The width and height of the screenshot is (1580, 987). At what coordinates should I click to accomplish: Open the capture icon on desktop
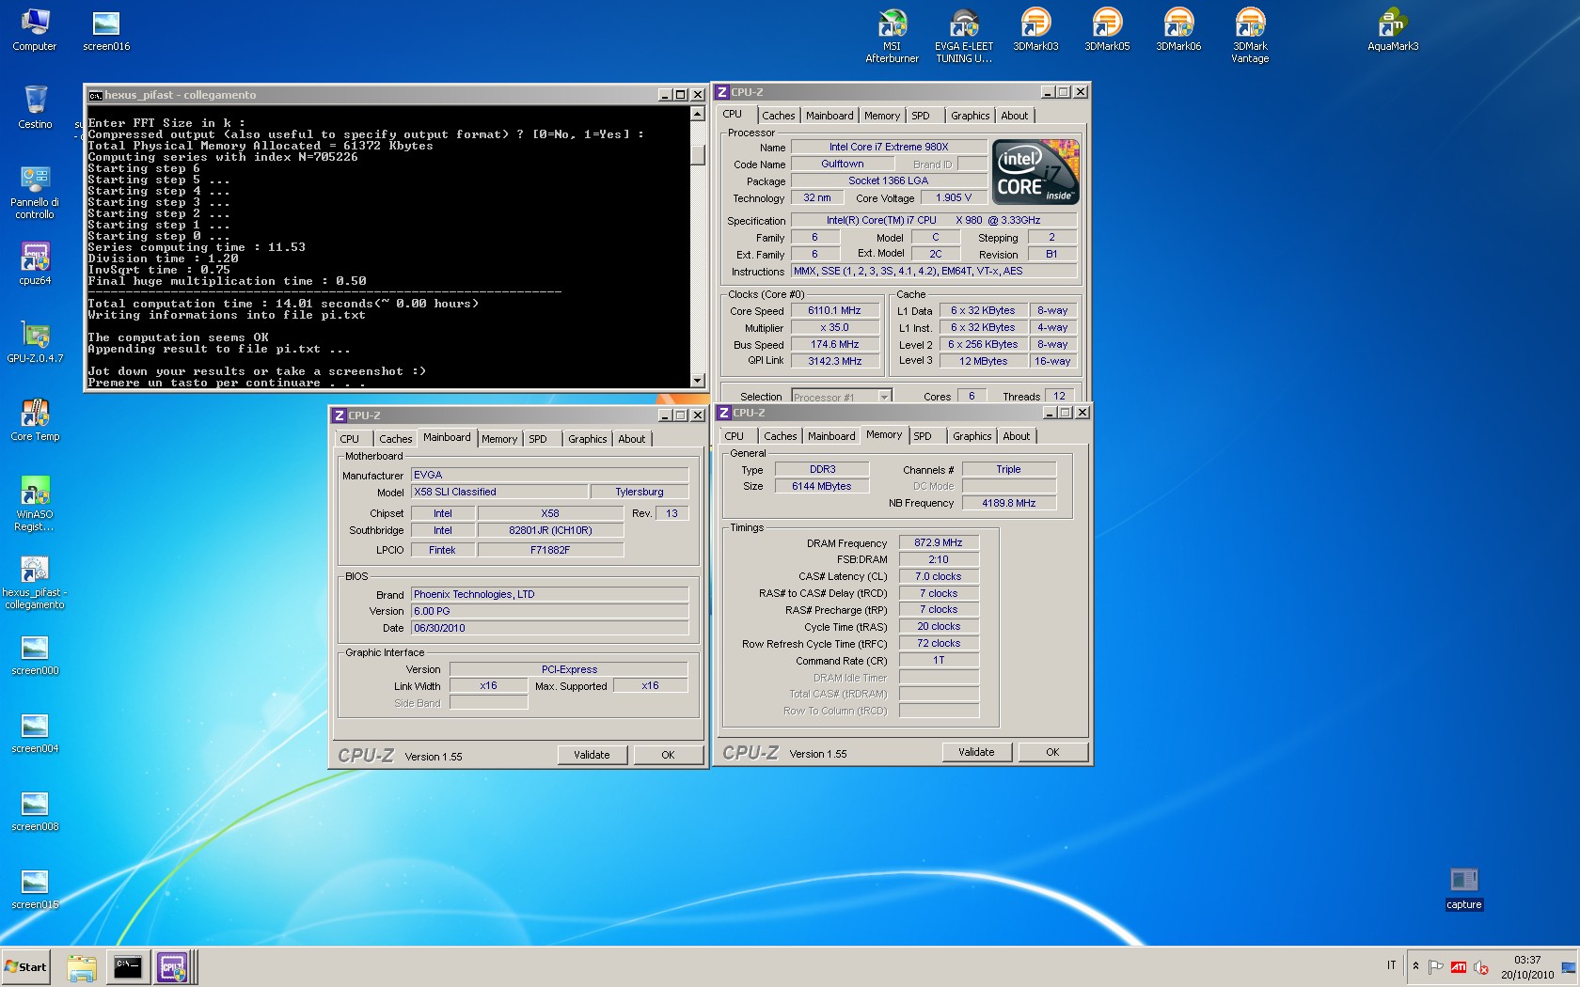1463,888
